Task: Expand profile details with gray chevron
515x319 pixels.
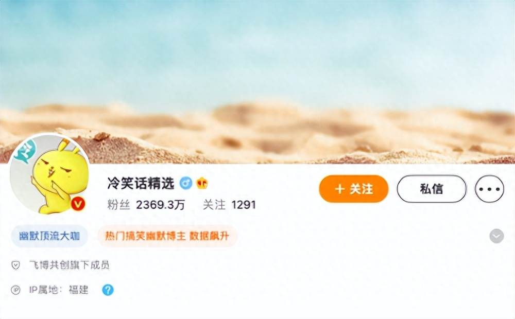Action: pos(496,236)
